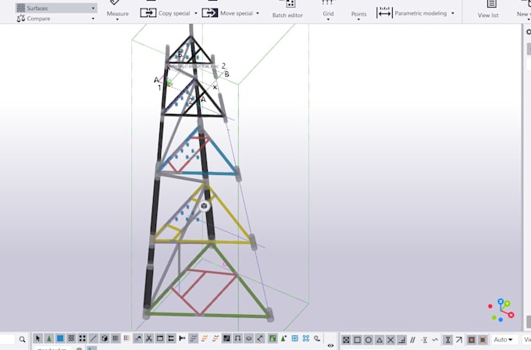Viewport: 531px width, 350px height.
Task: Click the XYZ axis orientation gizmo
Action: point(501,310)
